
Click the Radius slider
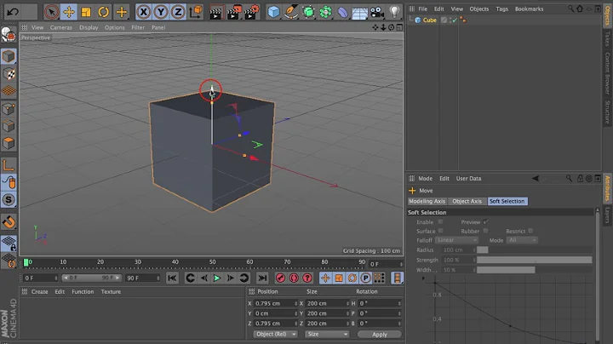[535, 249]
